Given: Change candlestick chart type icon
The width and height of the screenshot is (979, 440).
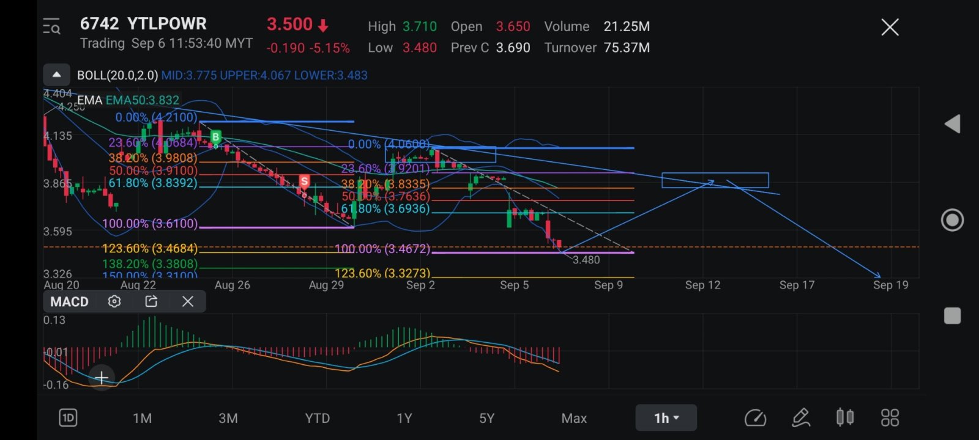Looking at the screenshot, I should point(845,417).
